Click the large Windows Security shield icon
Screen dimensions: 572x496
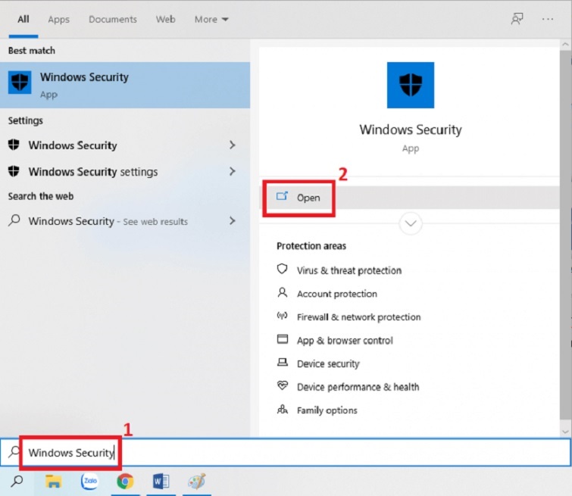(x=410, y=86)
